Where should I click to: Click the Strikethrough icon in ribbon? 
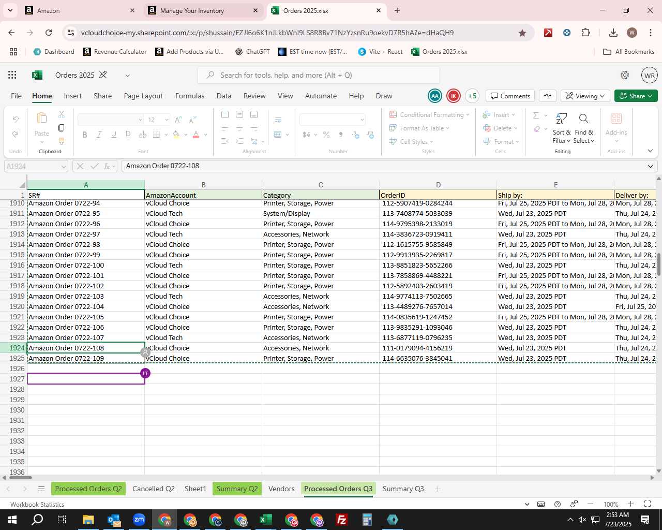point(143,135)
